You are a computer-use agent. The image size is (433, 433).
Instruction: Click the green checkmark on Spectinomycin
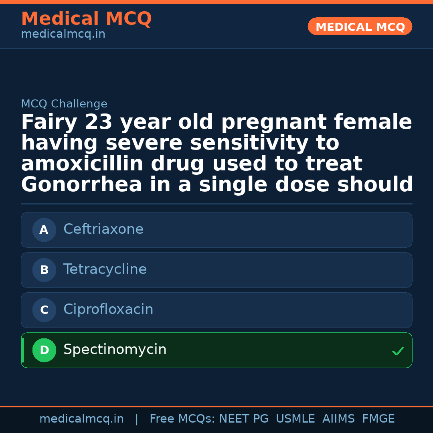398,351
